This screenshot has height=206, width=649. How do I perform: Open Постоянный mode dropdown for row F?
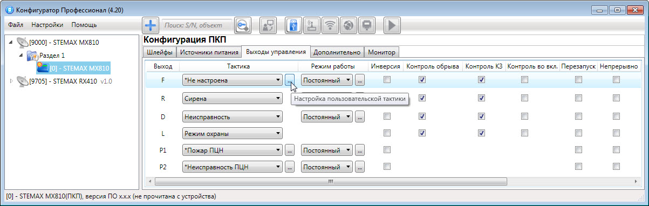[x=326, y=80]
